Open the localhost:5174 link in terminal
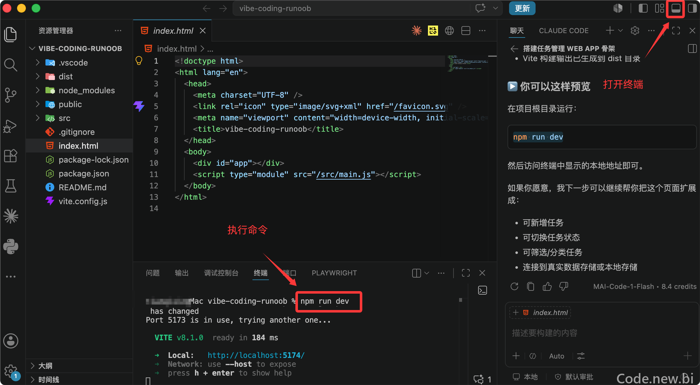This screenshot has width=700, height=385. 256,355
